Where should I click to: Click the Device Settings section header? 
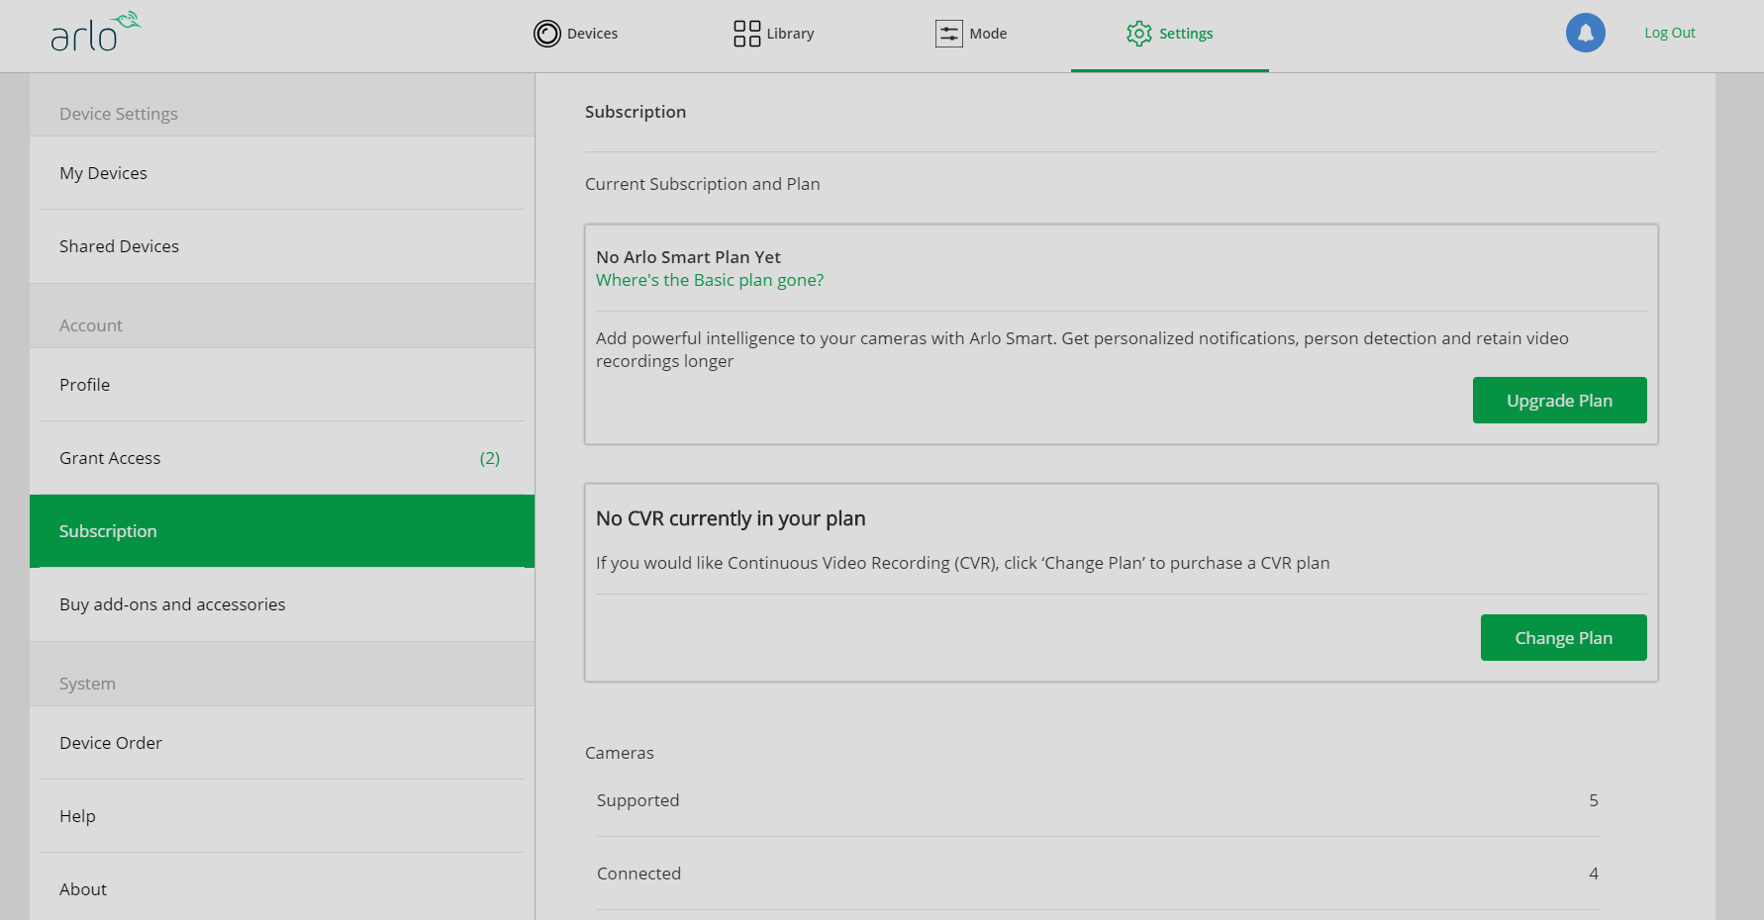pyautogui.click(x=119, y=114)
